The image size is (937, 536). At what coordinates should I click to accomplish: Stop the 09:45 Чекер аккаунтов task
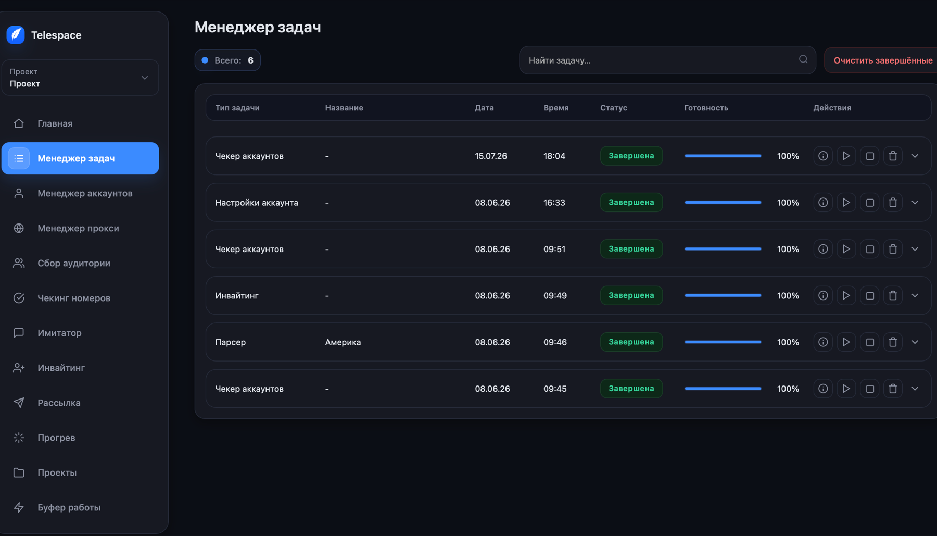870,389
